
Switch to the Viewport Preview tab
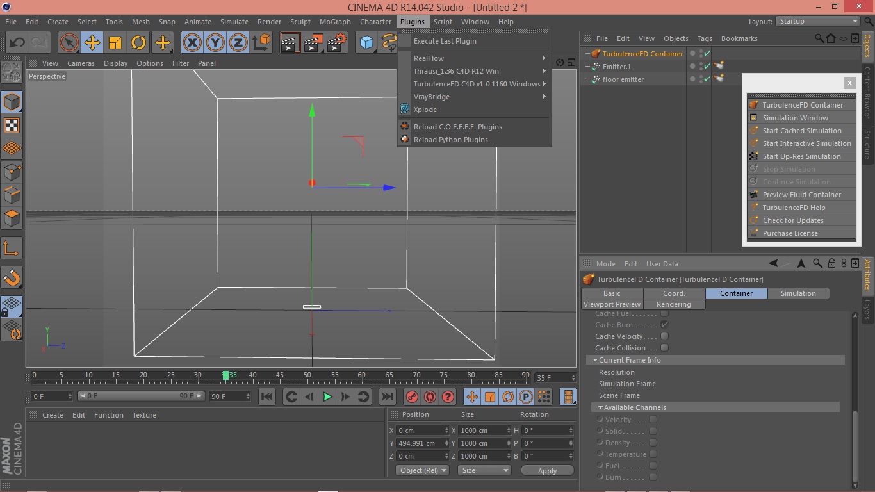coord(612,304)
